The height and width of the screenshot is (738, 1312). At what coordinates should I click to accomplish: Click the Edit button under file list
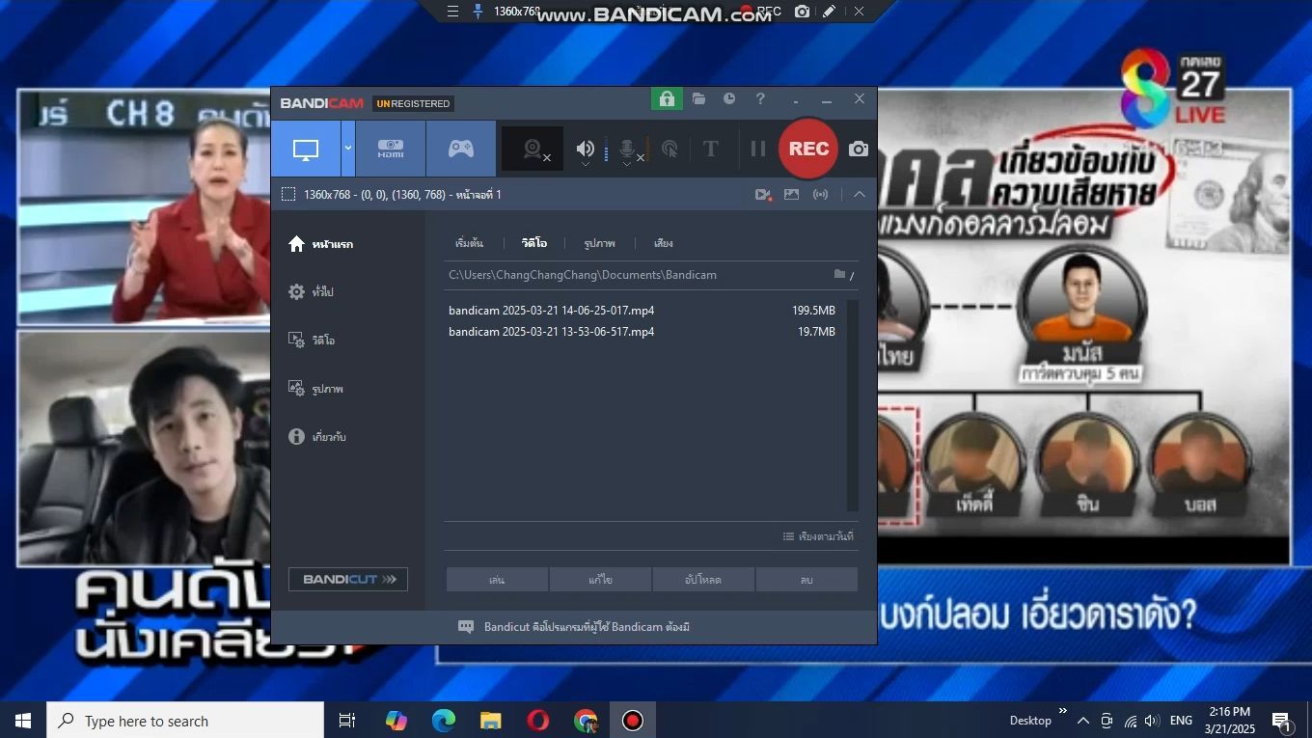pos(600,580)
